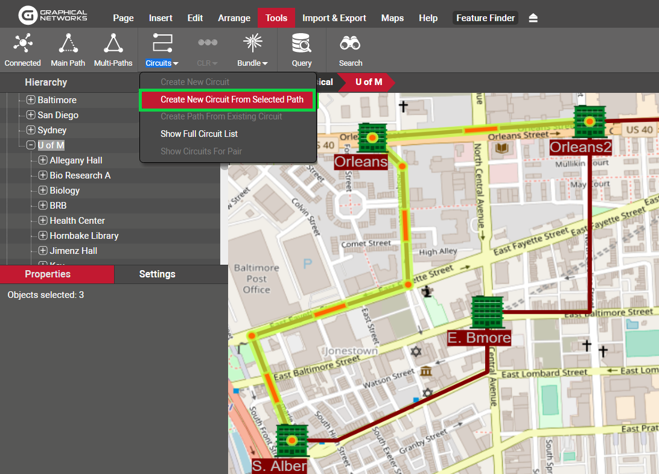Screen dimensions: 659x474
Task: Click the Multi-Paths triangle icon
Action: pos(113,44)
